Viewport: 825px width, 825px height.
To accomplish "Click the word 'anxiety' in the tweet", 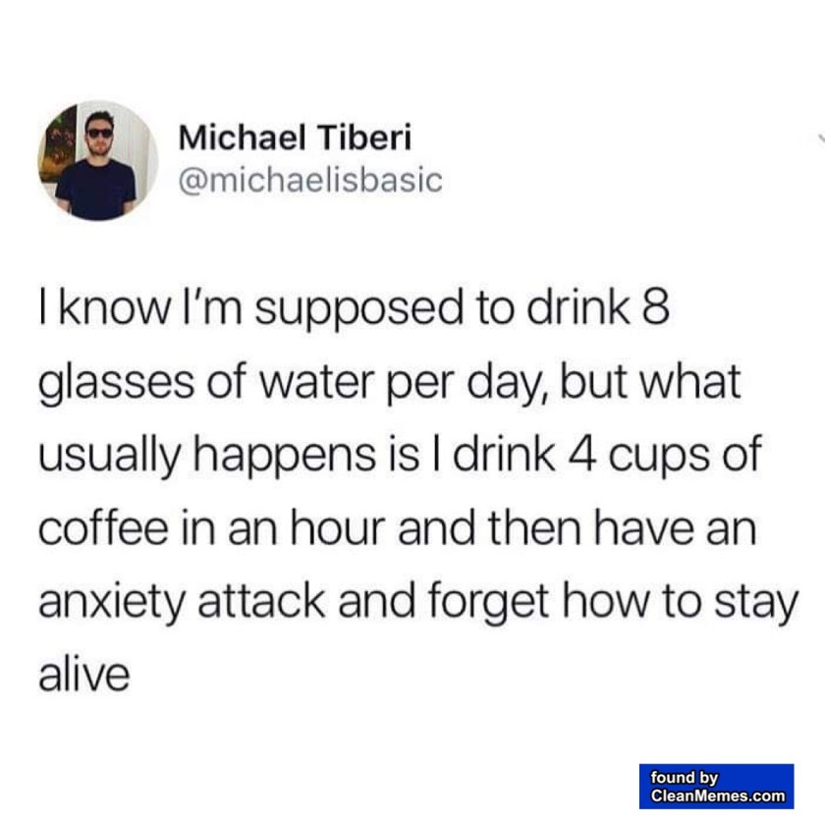I will click(111, 603).
